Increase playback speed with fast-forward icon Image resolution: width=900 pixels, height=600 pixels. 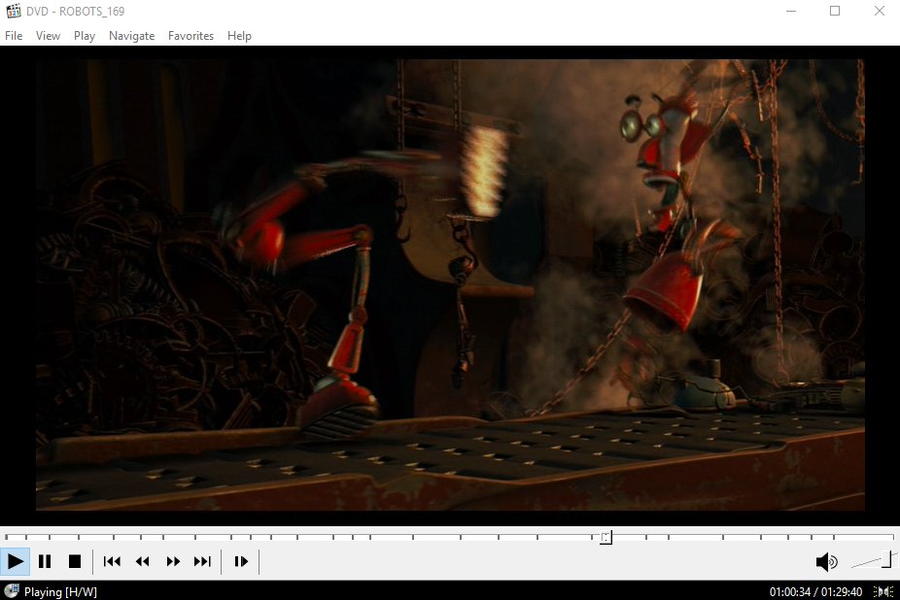click(x=173, y=561)
